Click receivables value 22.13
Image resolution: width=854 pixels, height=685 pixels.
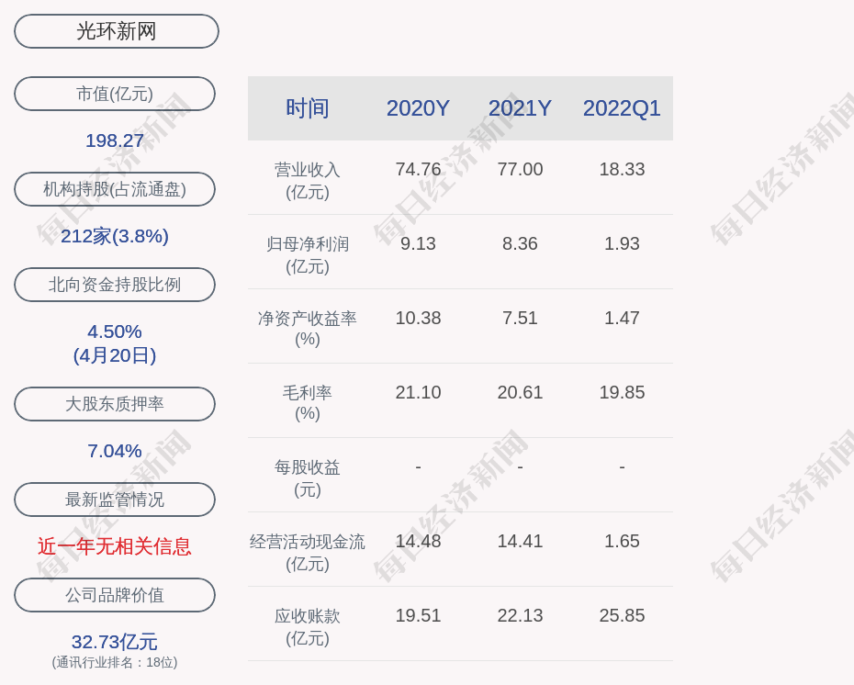(520, 615)
